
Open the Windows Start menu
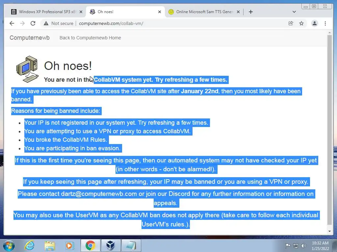pos(9,245)
